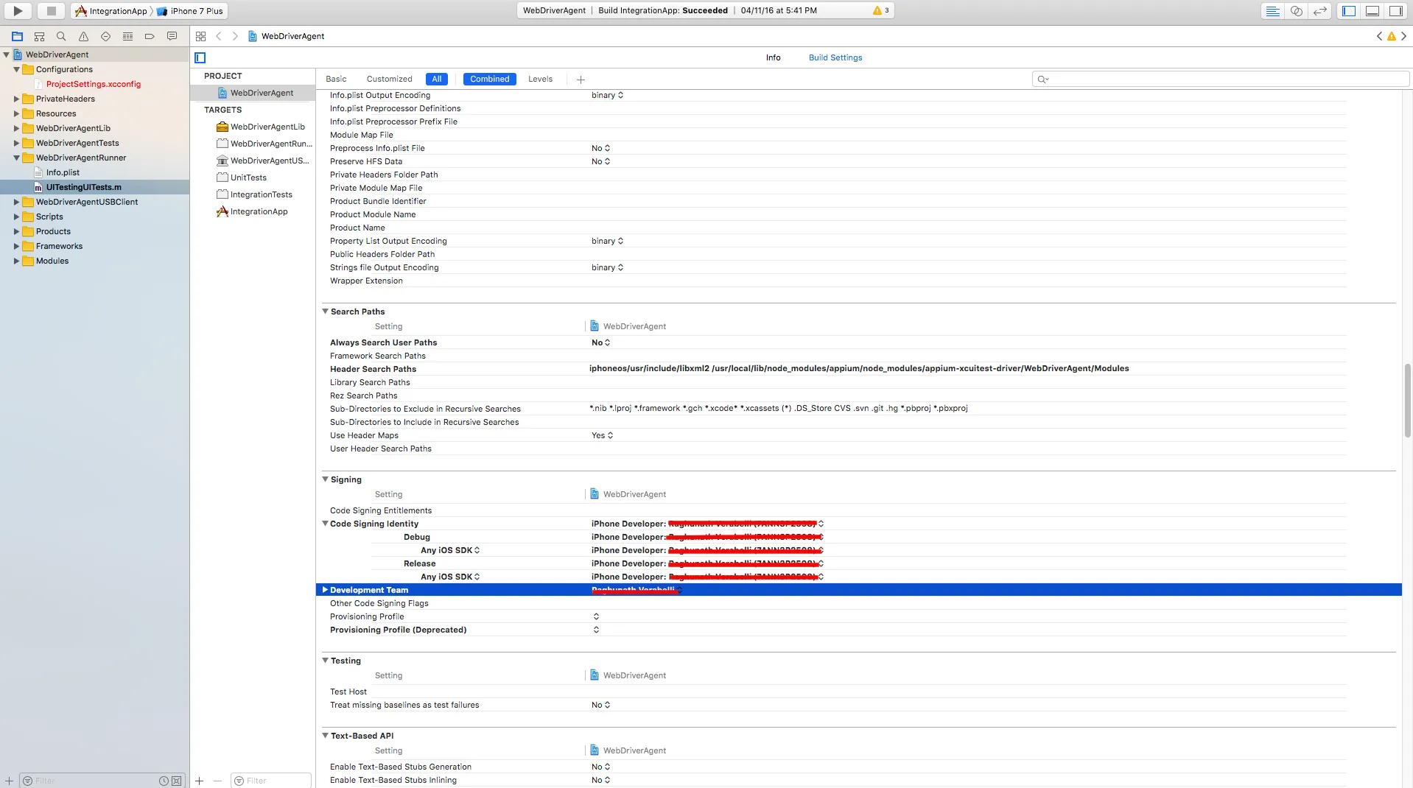Open Always Search User Paths dropdown

[600, 342]
